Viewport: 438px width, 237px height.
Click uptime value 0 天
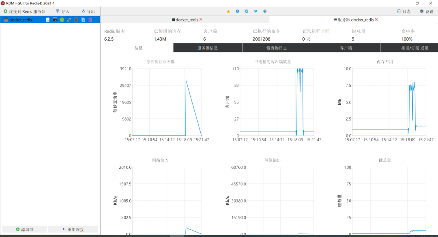(x=306, y=39)
